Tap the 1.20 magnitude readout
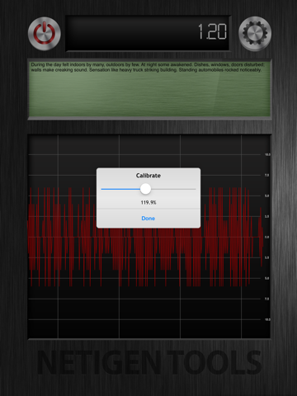Viewport: 297px width, 396px height. [212, 31]
